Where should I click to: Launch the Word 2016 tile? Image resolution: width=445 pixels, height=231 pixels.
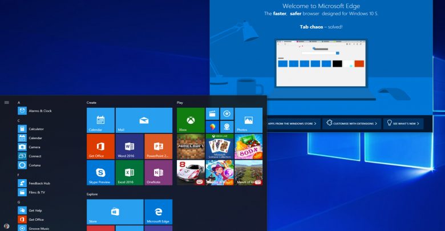click(130, 147)
